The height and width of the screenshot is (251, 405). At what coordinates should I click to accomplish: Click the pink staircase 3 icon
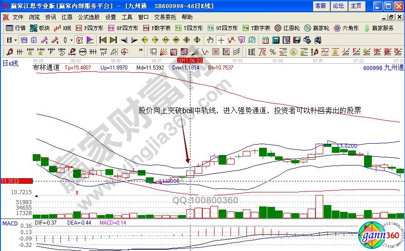(x=44, y=40)
